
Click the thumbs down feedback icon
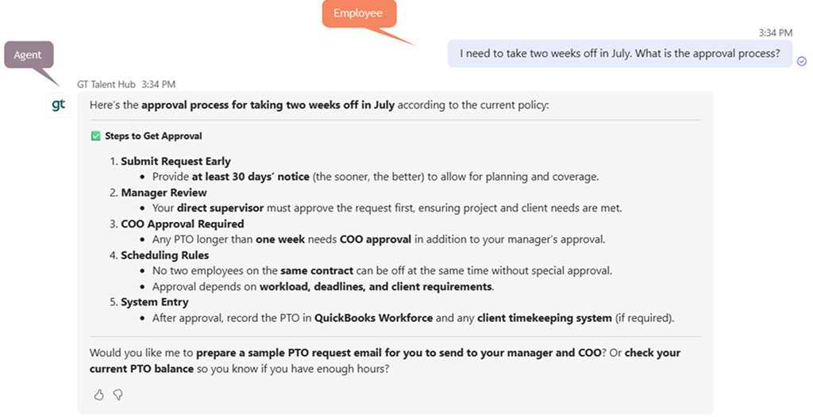click(x=118, y=396)
